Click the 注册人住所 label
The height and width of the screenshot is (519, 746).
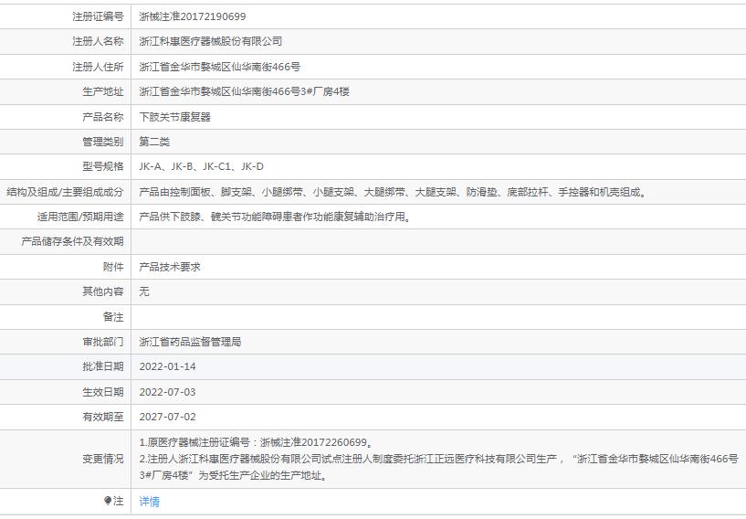point(98,67)
